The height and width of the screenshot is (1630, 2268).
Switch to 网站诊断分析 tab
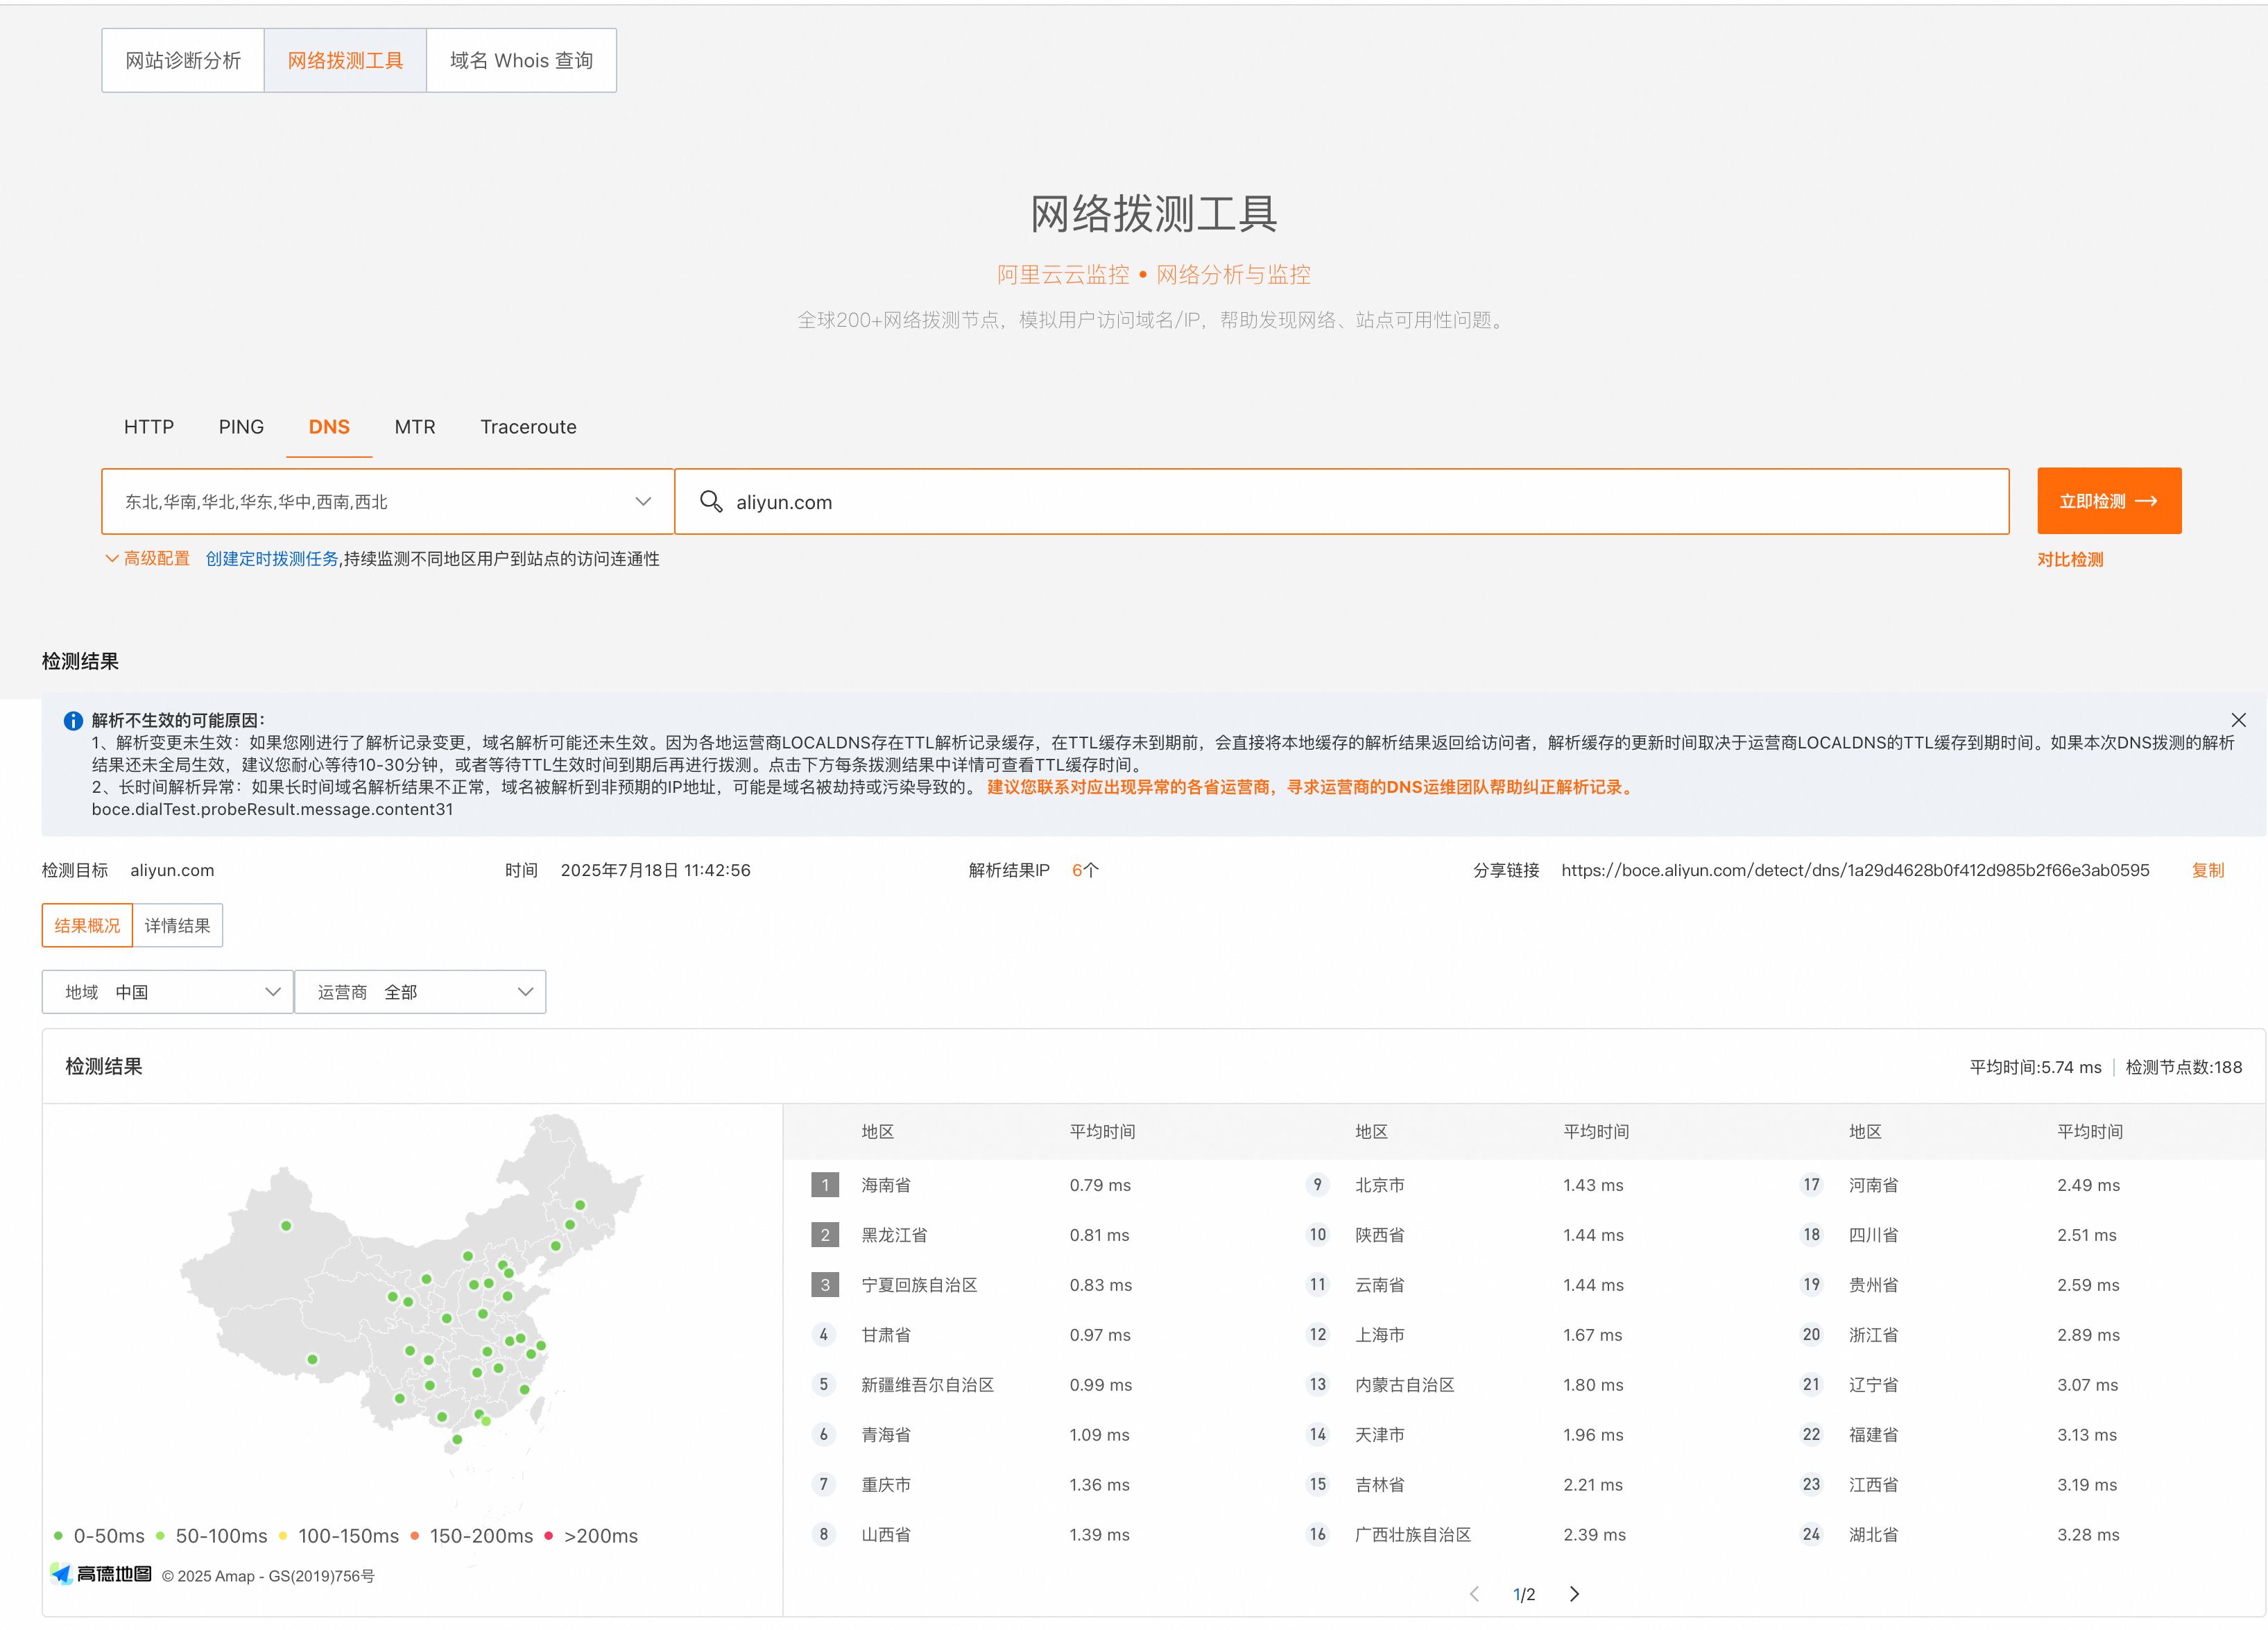pos(183,60)
